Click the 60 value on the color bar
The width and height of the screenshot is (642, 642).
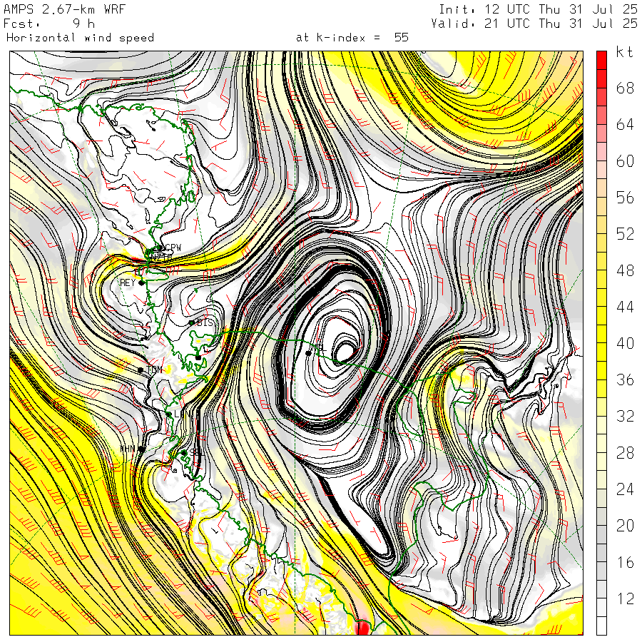(x=625, y=161)
